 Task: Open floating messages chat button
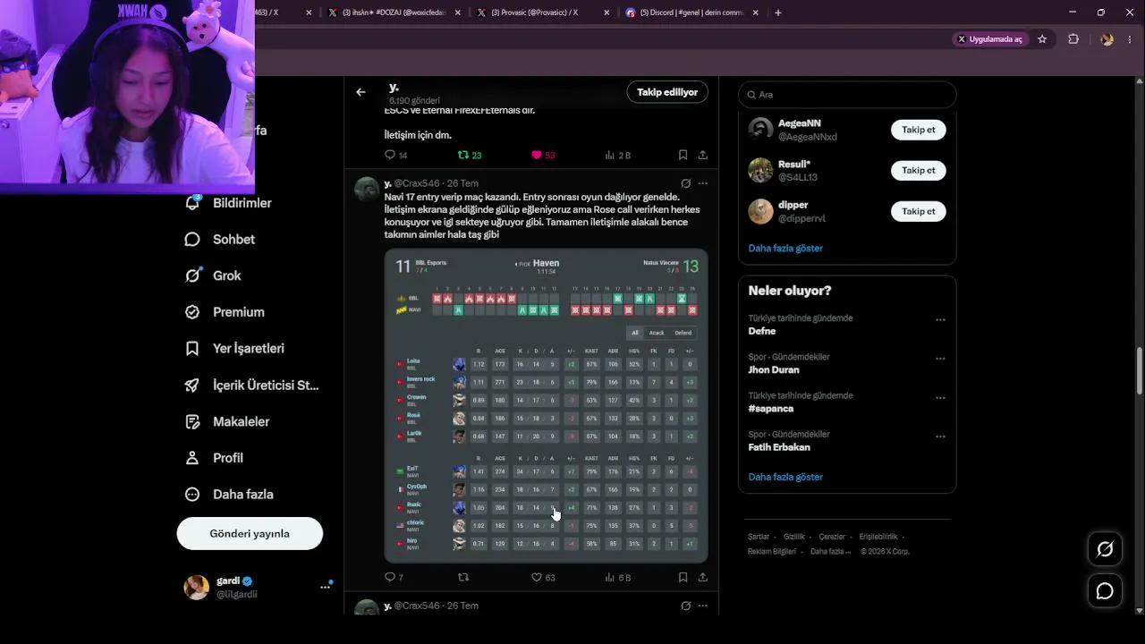[x=1105, y=591]
